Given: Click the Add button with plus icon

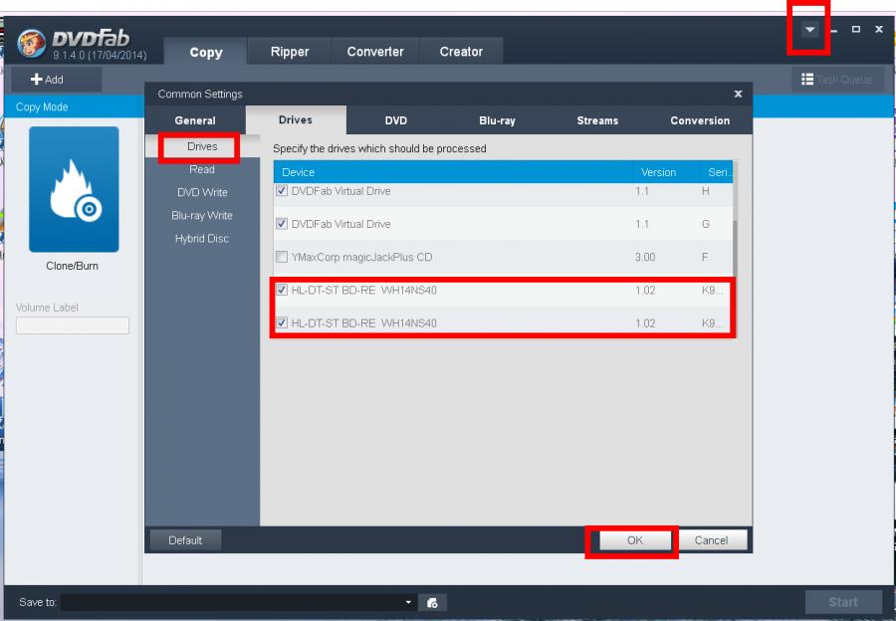Looking at the screenshot, I should tap(56, 80).
